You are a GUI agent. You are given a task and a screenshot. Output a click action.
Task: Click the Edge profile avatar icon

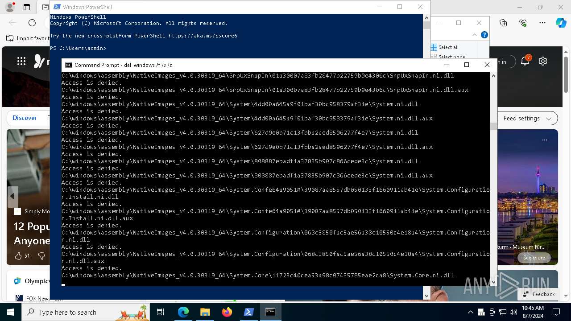coord(9,7)
